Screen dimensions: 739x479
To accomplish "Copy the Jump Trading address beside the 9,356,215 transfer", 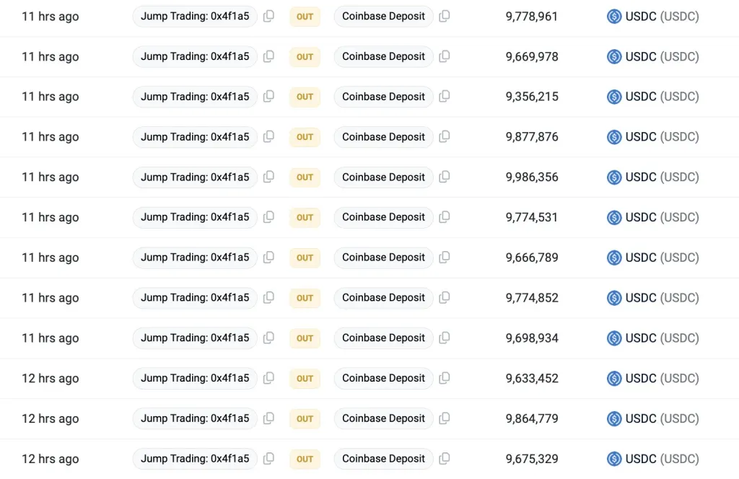I will (x=268, y=97).
